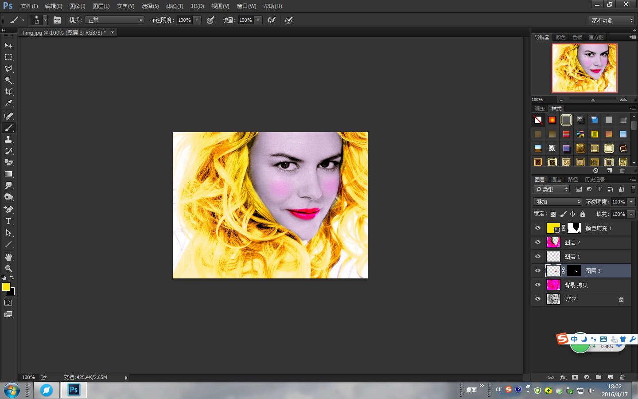
Task: Add a layer mask from the Layers panel
Action: click(575, 377)
